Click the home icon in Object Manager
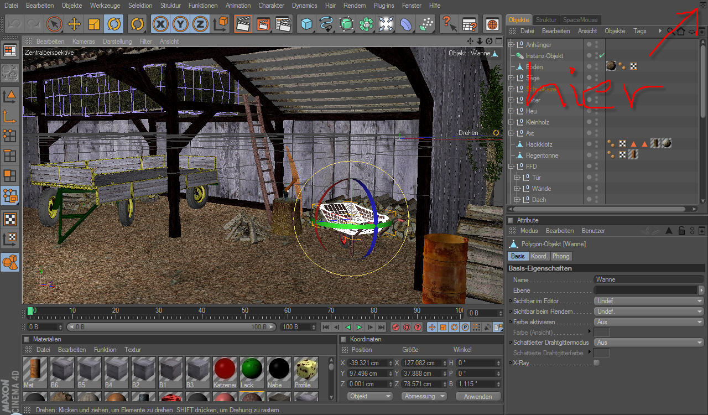Viewport: 708px width, 415px height. (681, 32)
